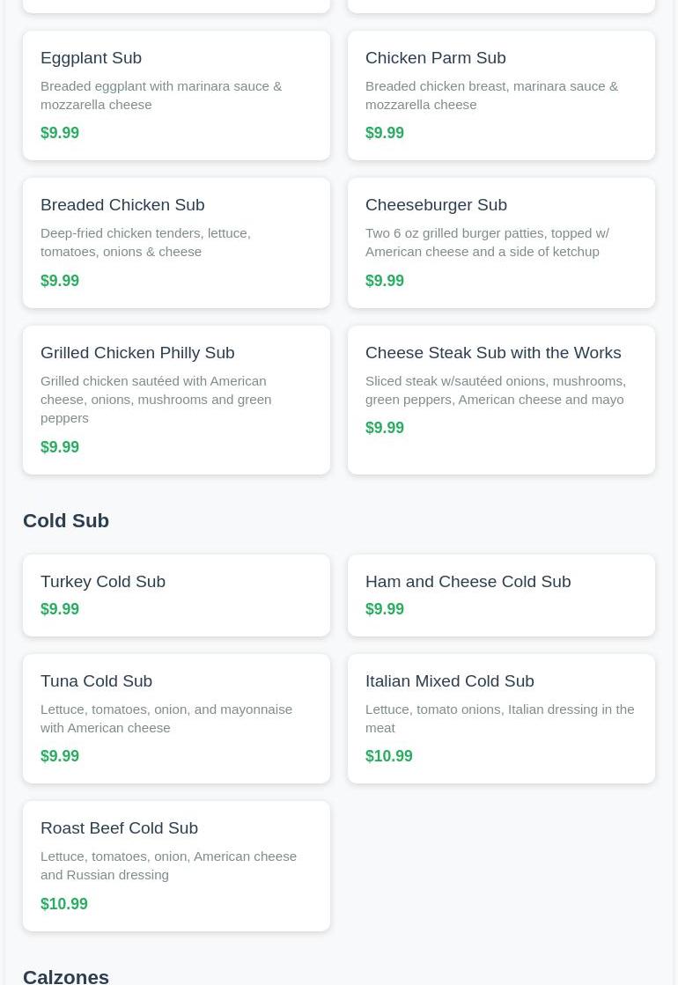Viewport: 678px width, 985px height.
Task: Click the $10.99 price on Roast Beef Cold Sub
Action: coord(64,904)
